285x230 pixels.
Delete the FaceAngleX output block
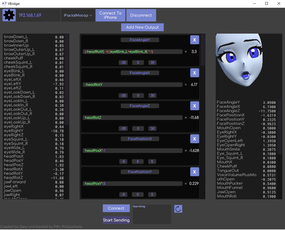194,73
